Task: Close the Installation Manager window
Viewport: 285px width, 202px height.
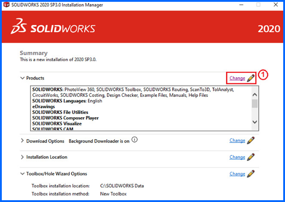Action: (x=275, y=5)
